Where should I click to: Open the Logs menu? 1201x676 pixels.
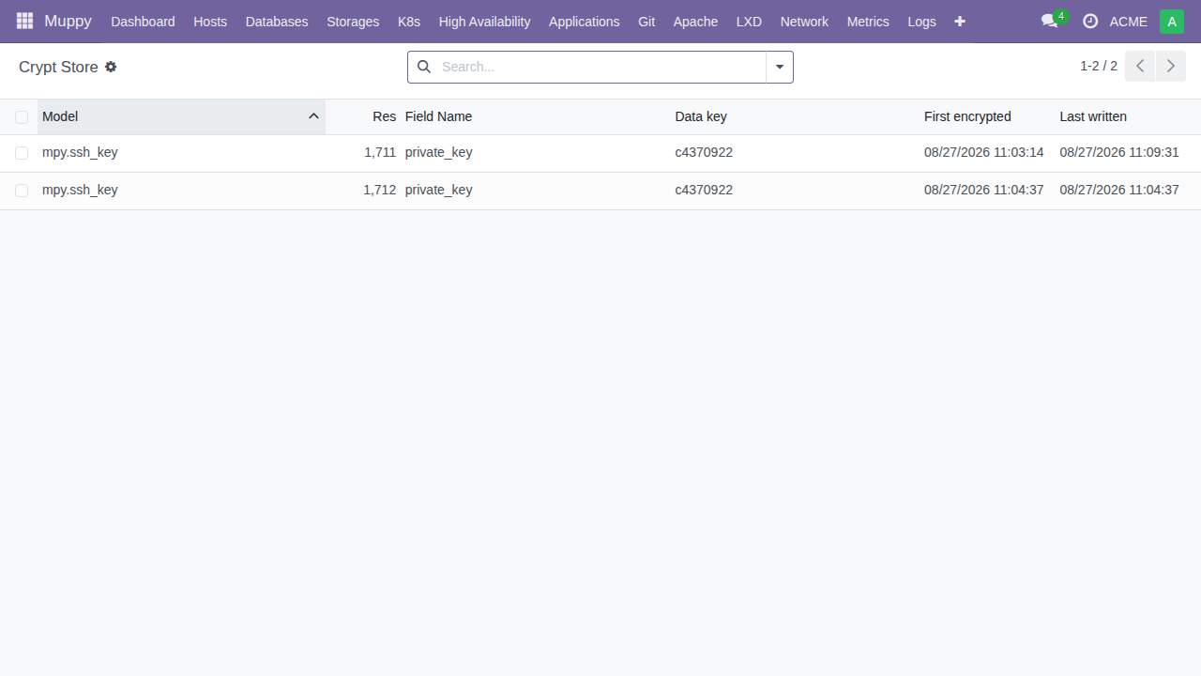(921, 21)
